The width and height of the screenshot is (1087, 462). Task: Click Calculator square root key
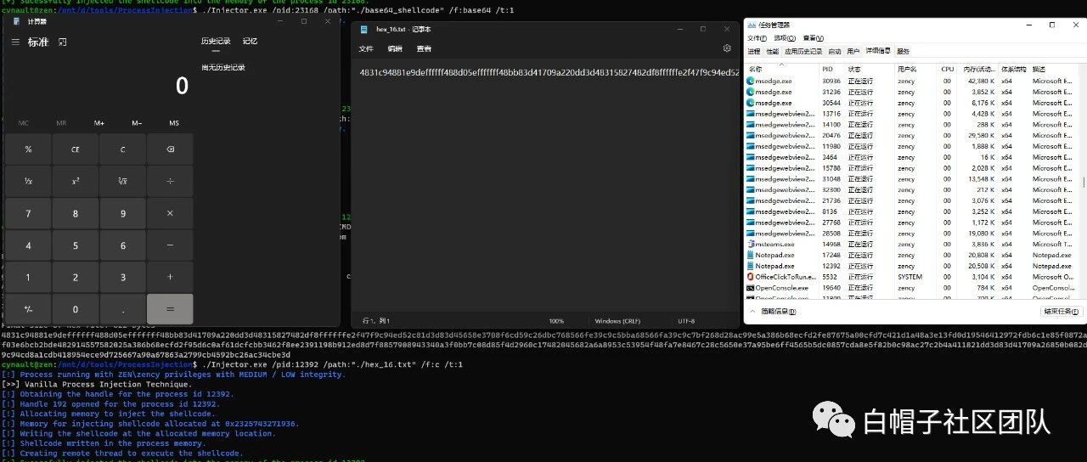122,181
